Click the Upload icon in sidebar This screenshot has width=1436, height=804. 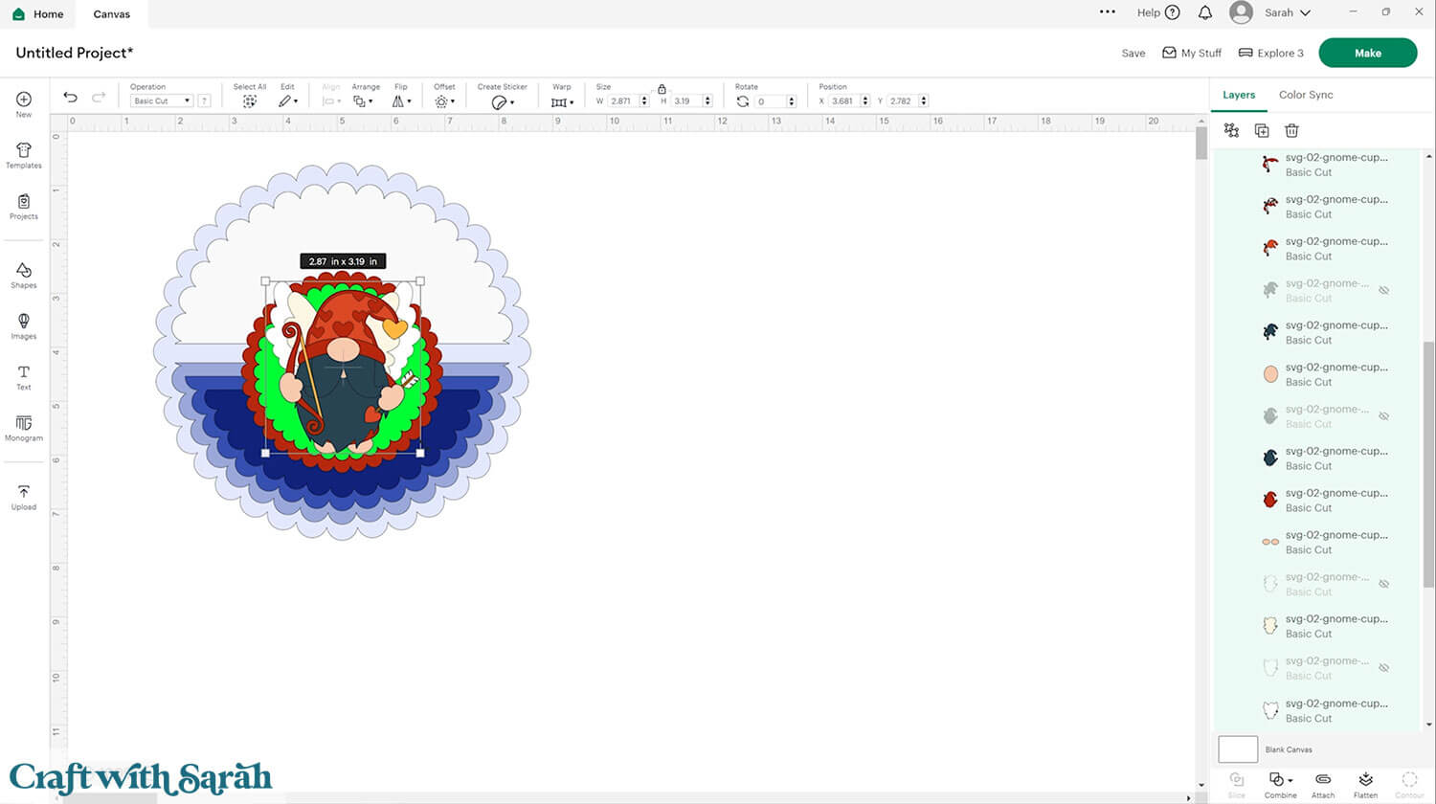point(24,498)
